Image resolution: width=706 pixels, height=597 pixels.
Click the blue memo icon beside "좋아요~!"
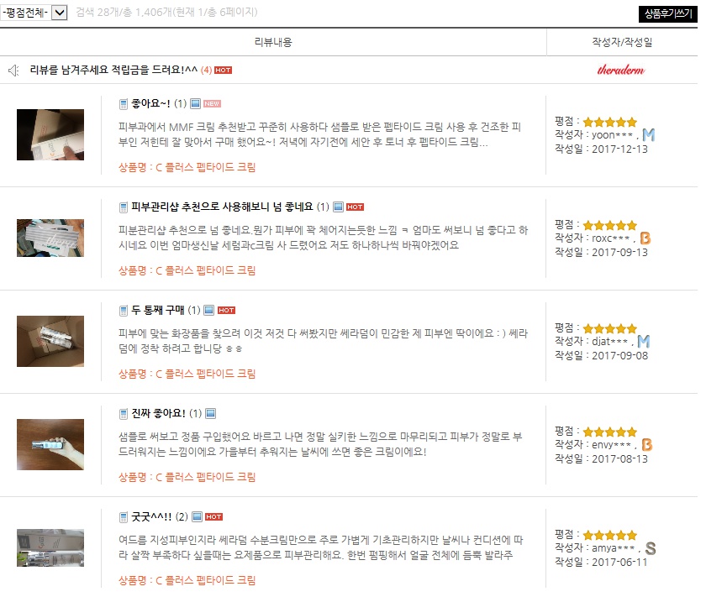[x=123, y=102]
